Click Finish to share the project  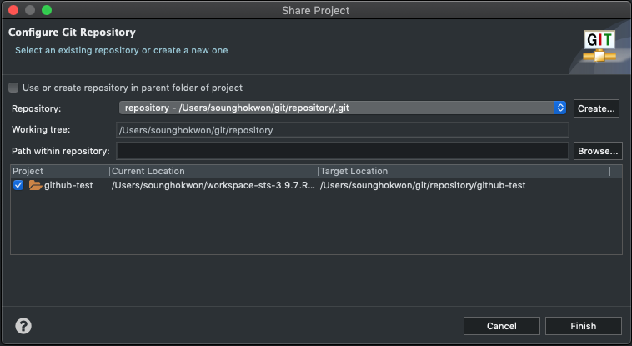[584, 326]
